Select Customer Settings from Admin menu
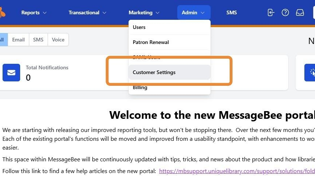This screenshot has width=315, height=176. [154, 72]
